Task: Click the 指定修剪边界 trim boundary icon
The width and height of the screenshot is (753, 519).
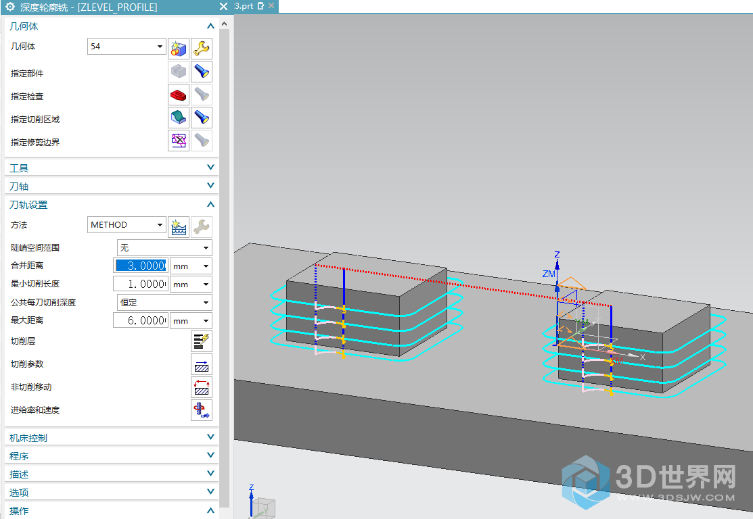Action: coord(179,141)
